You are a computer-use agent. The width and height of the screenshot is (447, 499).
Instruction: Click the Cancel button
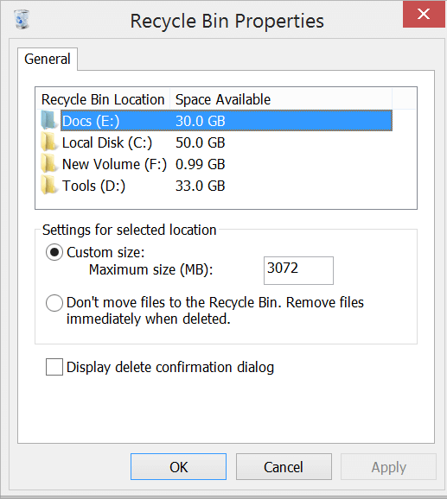pyautogui.click(x=284, y=467)
